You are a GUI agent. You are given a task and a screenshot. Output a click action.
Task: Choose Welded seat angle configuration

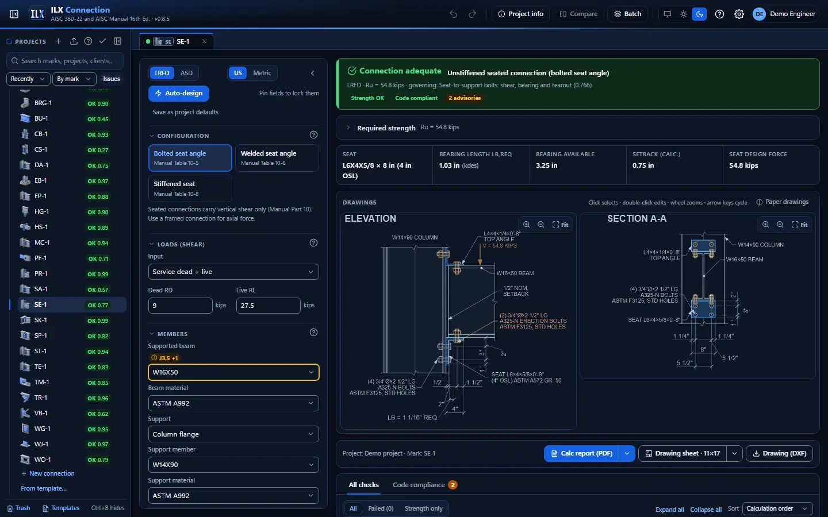tap(277, 158)
